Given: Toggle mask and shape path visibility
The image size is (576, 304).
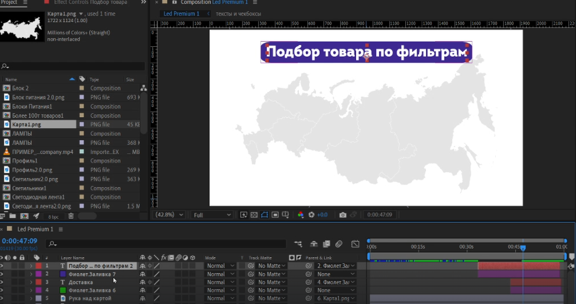Looking at the screenshot, I should [265, 215].
